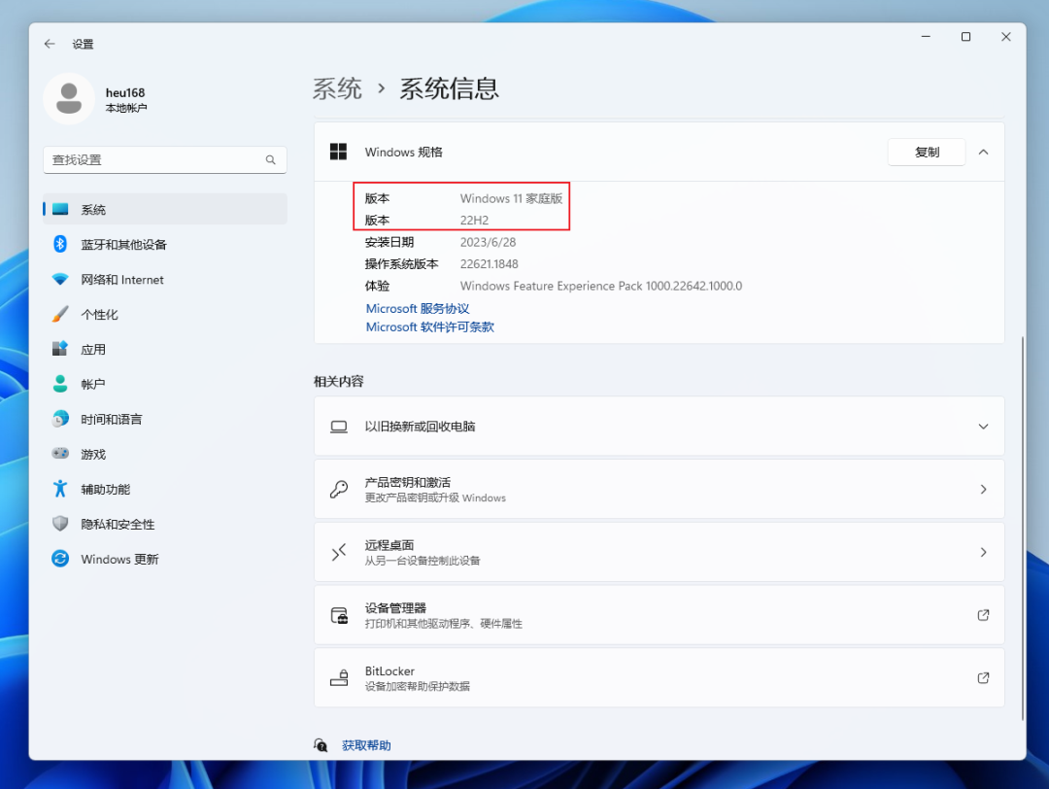Viewport: 1049px width, 789px height.
Task: Click the 游戏 gamepad icon
Action: coord(60,454)
